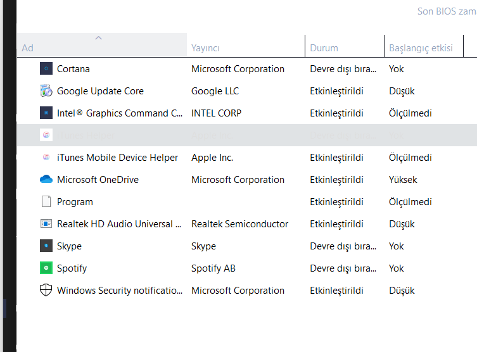The height and width of the screenshot is (352, 477).
Task: Click the iTunes Mobile Device Helper icon
Action: click(x=46, y=157)
